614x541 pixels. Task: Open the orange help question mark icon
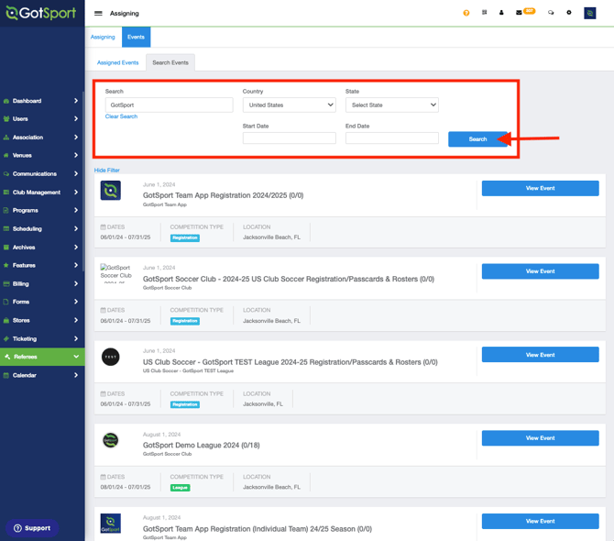point(466,13)
